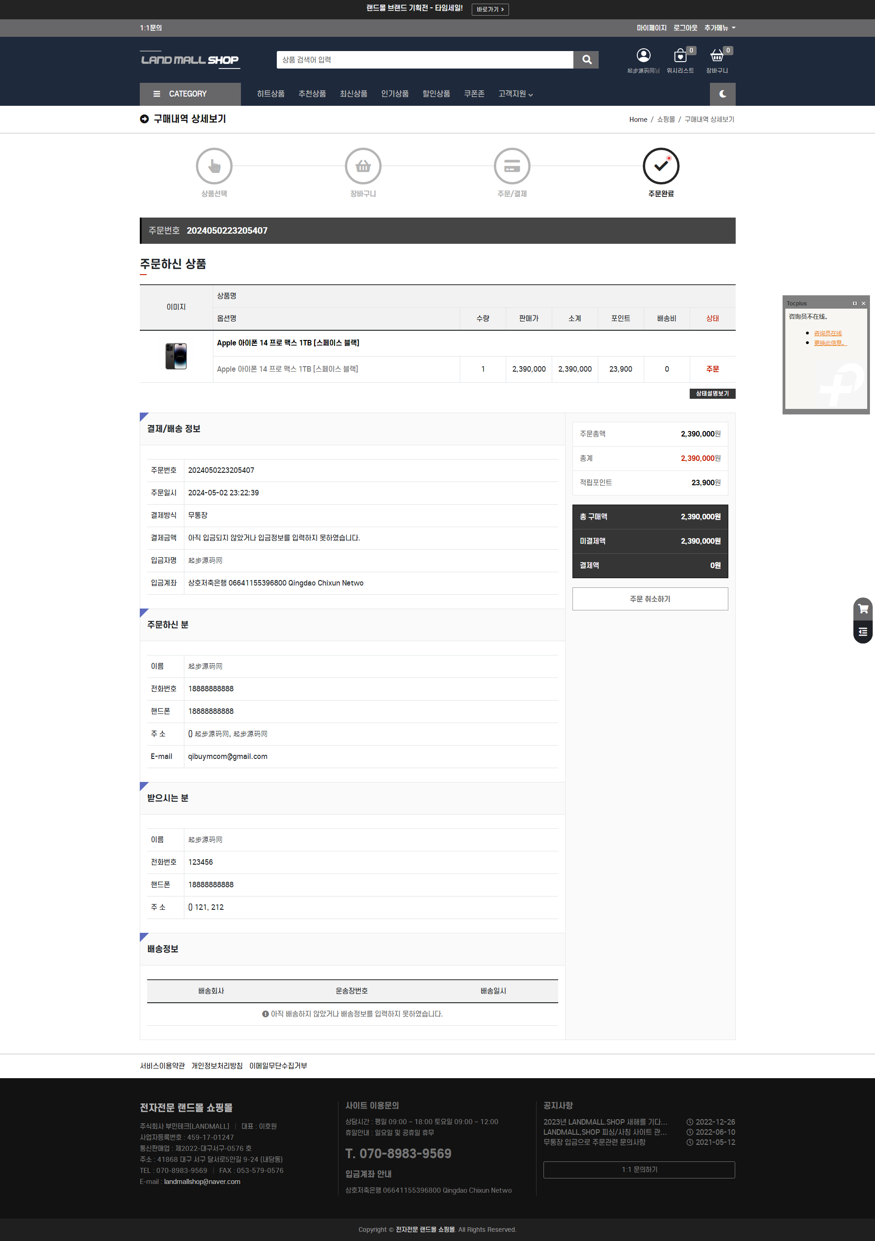Image resolution: width=875 pixels, height=1241 pixels.
Task: Open the 서비스이용약관 footer link
Action: [x=162, y=1066]
